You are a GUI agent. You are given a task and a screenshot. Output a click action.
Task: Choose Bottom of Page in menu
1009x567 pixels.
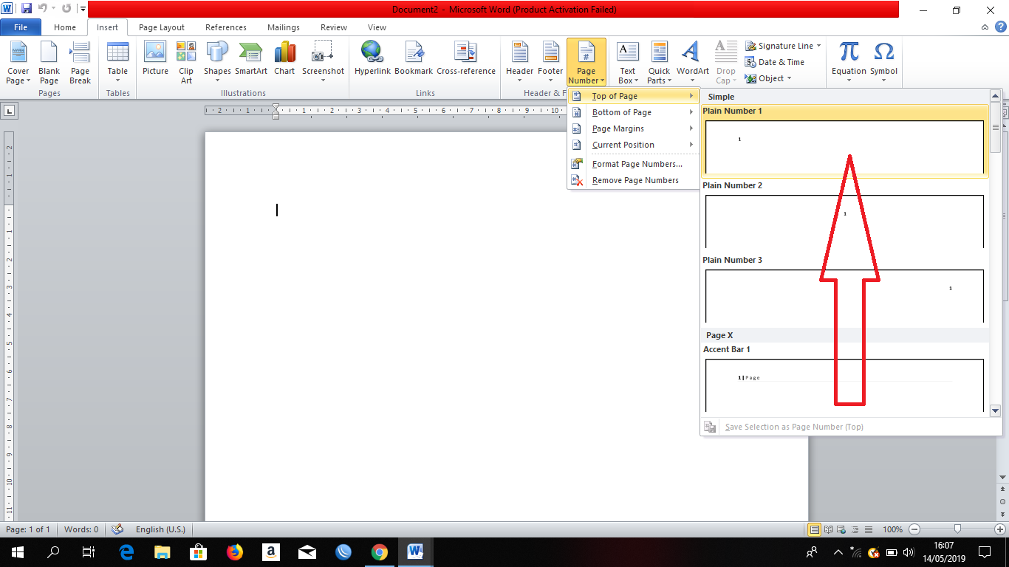click(x=633, y=112)
